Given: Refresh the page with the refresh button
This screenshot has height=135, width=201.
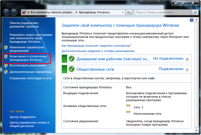Looking at the screenshot, I should pyautogui.click(x=129, y=13).
